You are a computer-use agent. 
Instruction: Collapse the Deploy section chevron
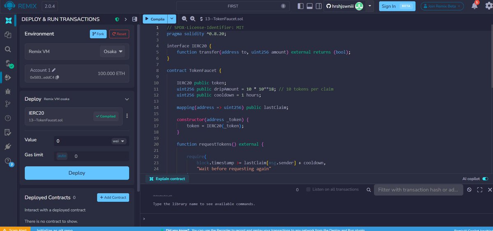click(127, 99)
